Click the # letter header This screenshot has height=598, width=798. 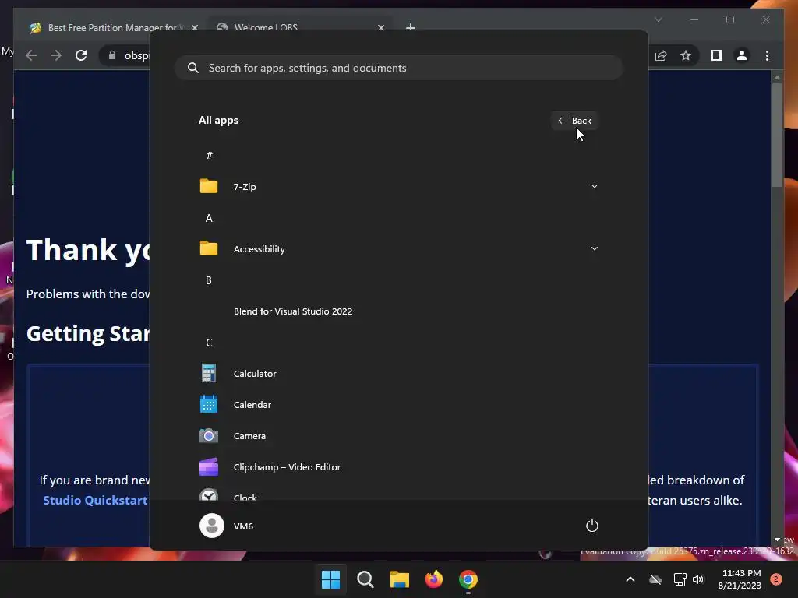209,156
